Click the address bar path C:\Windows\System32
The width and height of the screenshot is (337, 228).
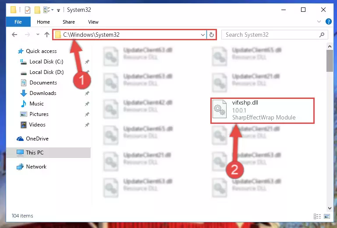pos(91,35)
